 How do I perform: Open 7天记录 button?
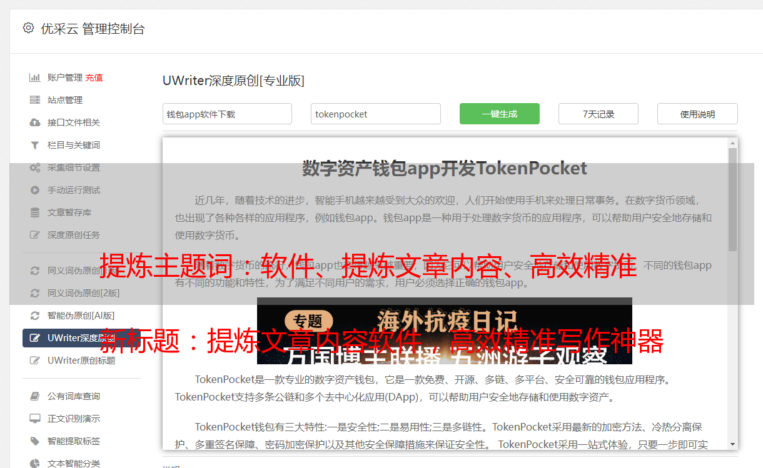pos(599,114)
